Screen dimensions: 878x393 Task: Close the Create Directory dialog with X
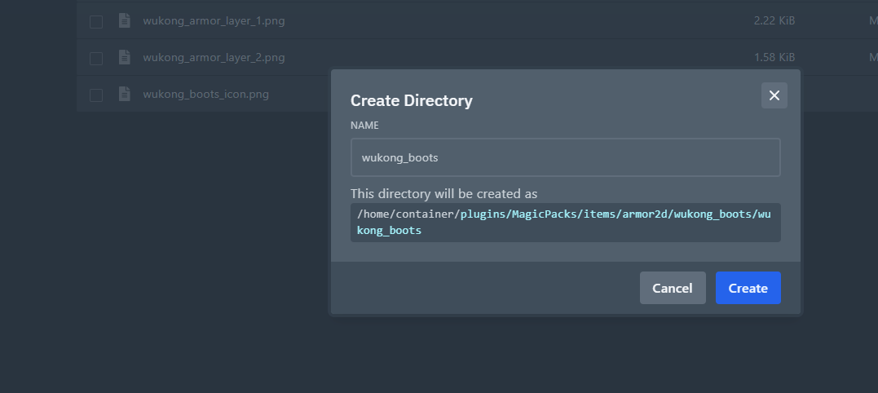[x=774, y=95]
